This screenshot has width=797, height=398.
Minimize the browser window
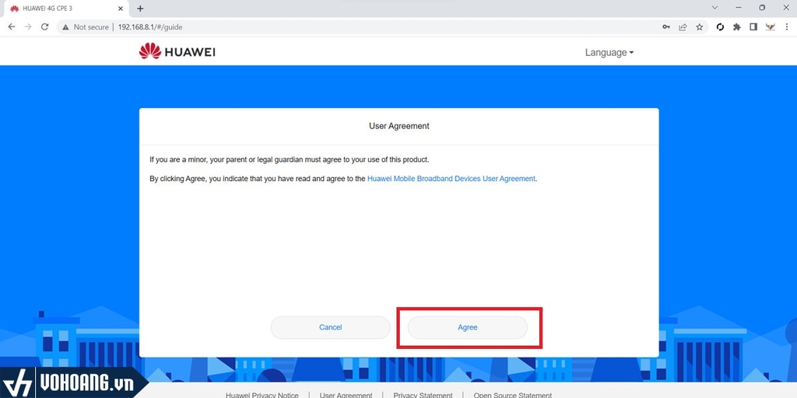[738, 8]
